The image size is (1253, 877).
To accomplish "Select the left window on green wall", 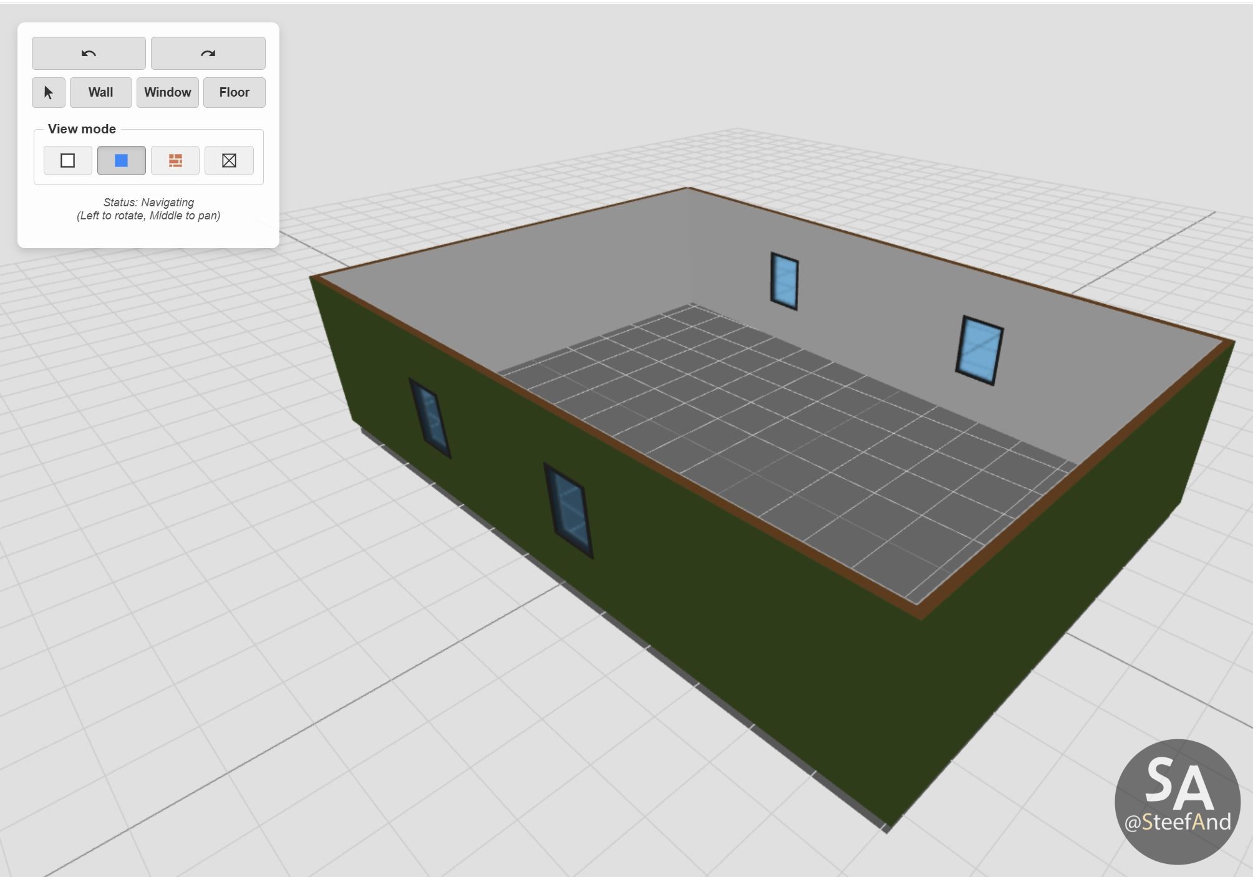I will (430, 418).
